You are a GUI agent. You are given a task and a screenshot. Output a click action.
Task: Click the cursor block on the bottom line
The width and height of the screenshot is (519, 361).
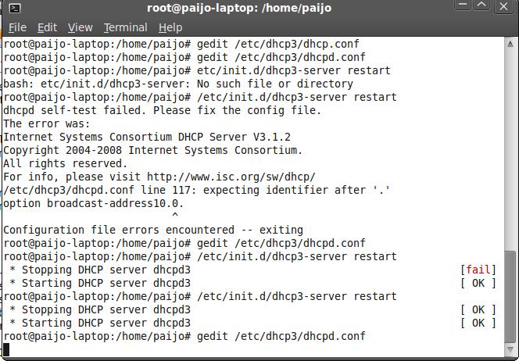pos(6,349)
